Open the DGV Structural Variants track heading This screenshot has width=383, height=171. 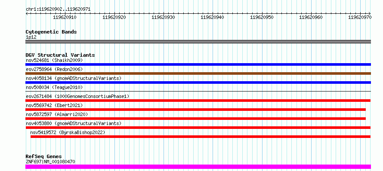click(x=60, y=55)
